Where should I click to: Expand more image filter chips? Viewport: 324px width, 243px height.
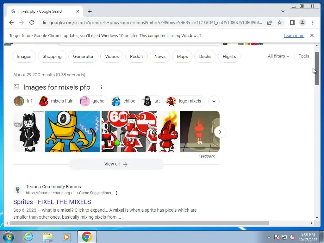click(214, 101)
